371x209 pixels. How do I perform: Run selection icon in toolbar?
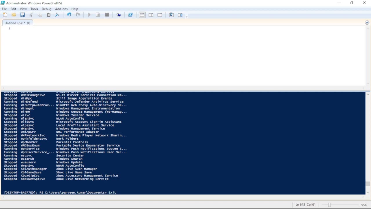98,15
